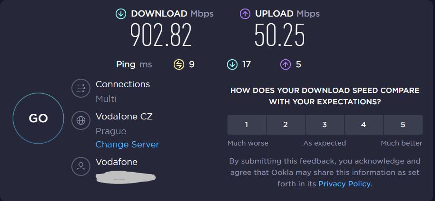Rate download speed as 5

click(x=403, y=125)
